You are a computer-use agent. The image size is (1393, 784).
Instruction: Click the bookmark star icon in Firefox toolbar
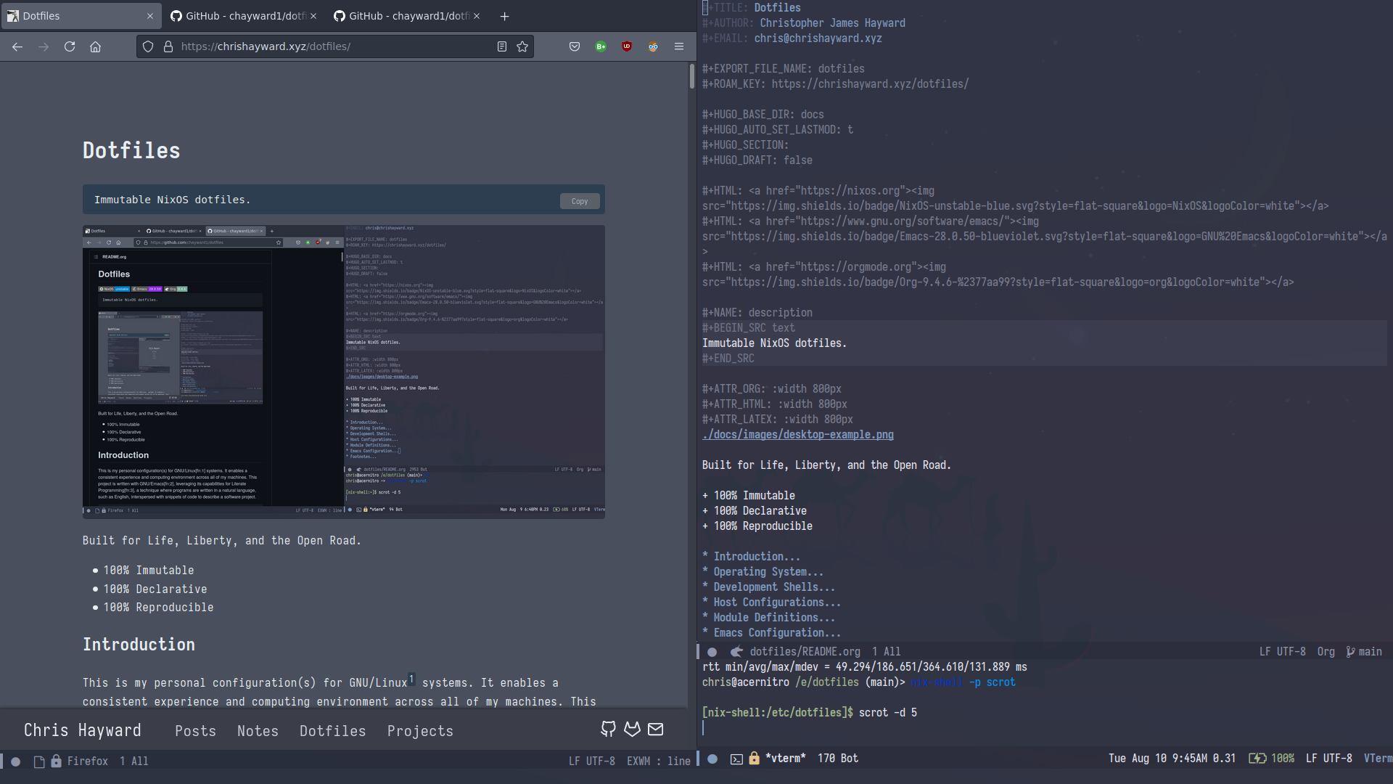point(522,46)
